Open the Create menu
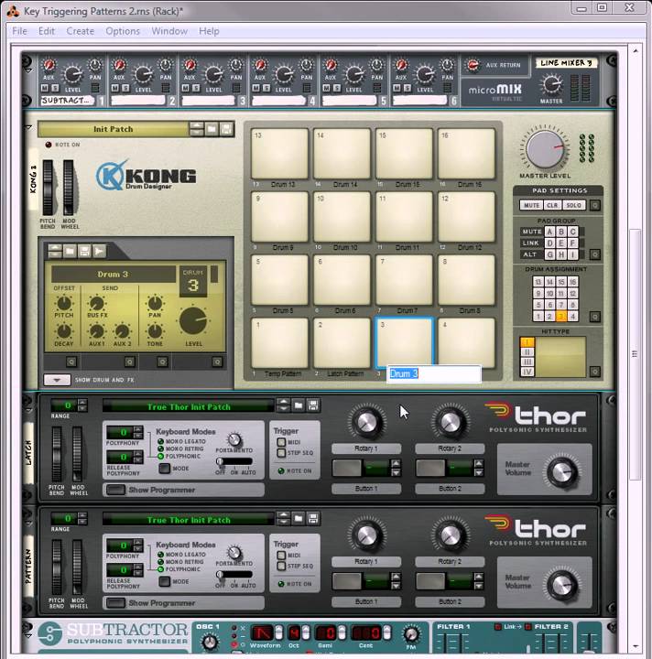652x659 pixels. click(x=80, y=31)
